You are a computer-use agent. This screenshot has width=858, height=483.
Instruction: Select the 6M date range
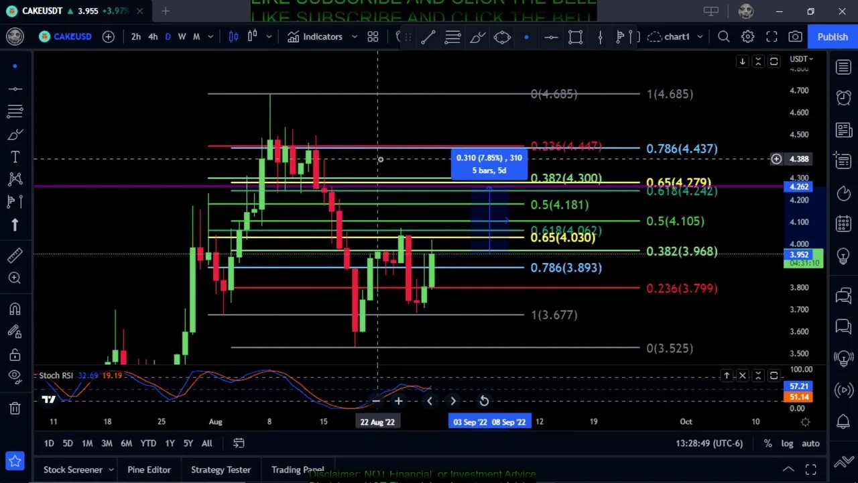126,443
